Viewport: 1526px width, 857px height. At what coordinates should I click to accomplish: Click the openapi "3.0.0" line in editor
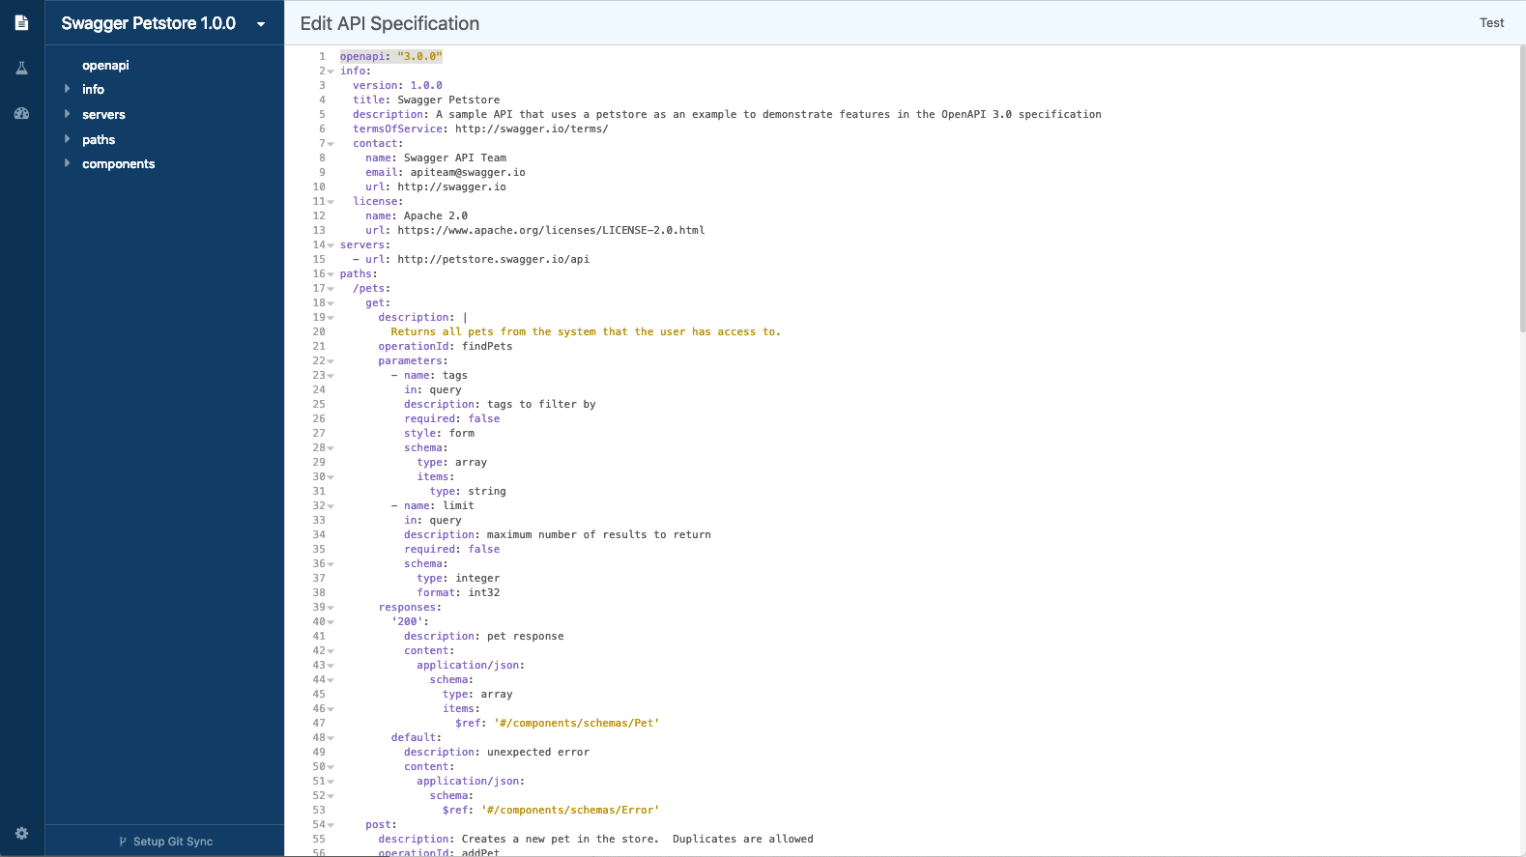tap(390, 56)
